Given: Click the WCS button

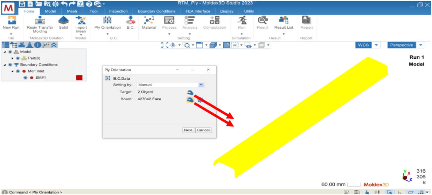Looking at the screenshot, I should (x=363, y=45).
